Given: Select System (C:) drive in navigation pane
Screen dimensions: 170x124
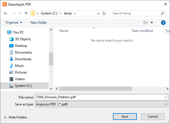Looking at the screenshot, I should [24, 86].
